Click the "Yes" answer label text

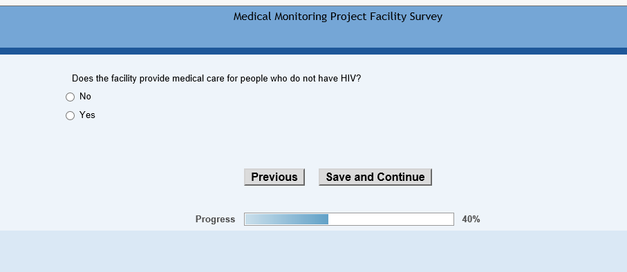click(87, 115)
